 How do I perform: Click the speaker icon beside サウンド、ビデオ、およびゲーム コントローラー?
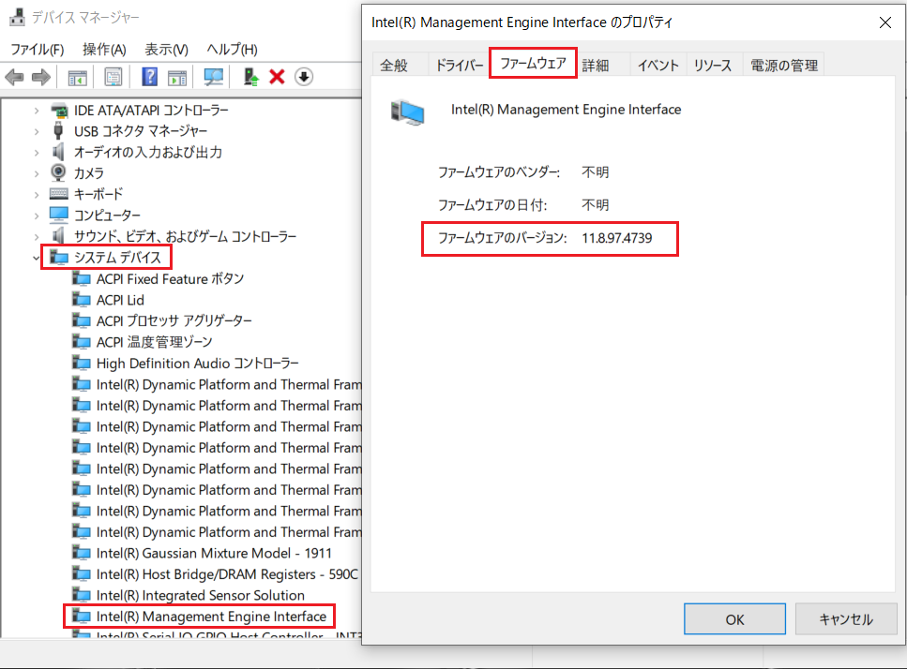(x=58, y=236)
